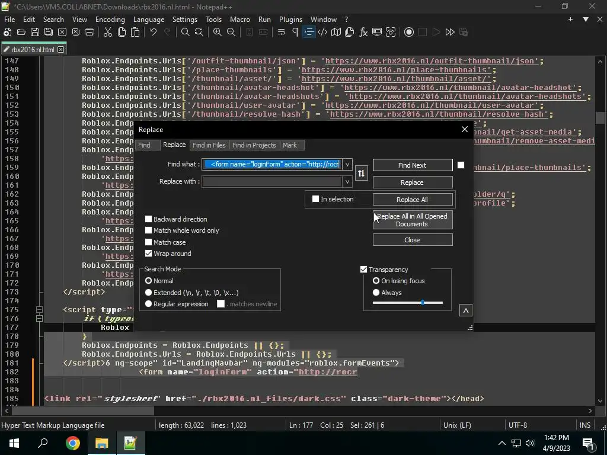Screen dimensions: 607x455
Task: Select transparency On losing focus option
Action: pyautogui.click(x=376, y=280)
